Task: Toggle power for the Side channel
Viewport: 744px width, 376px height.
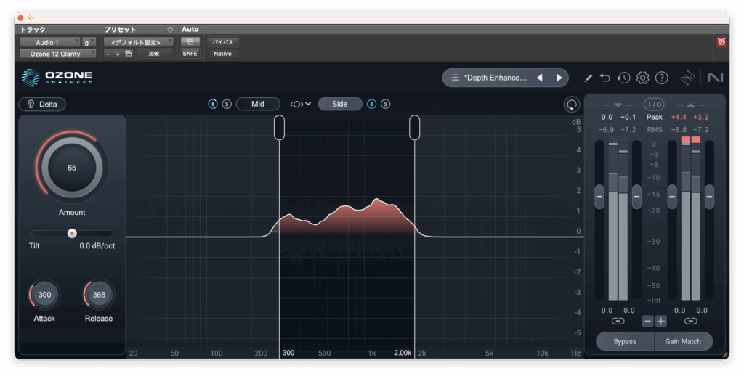Action: (x=372, y=104)
